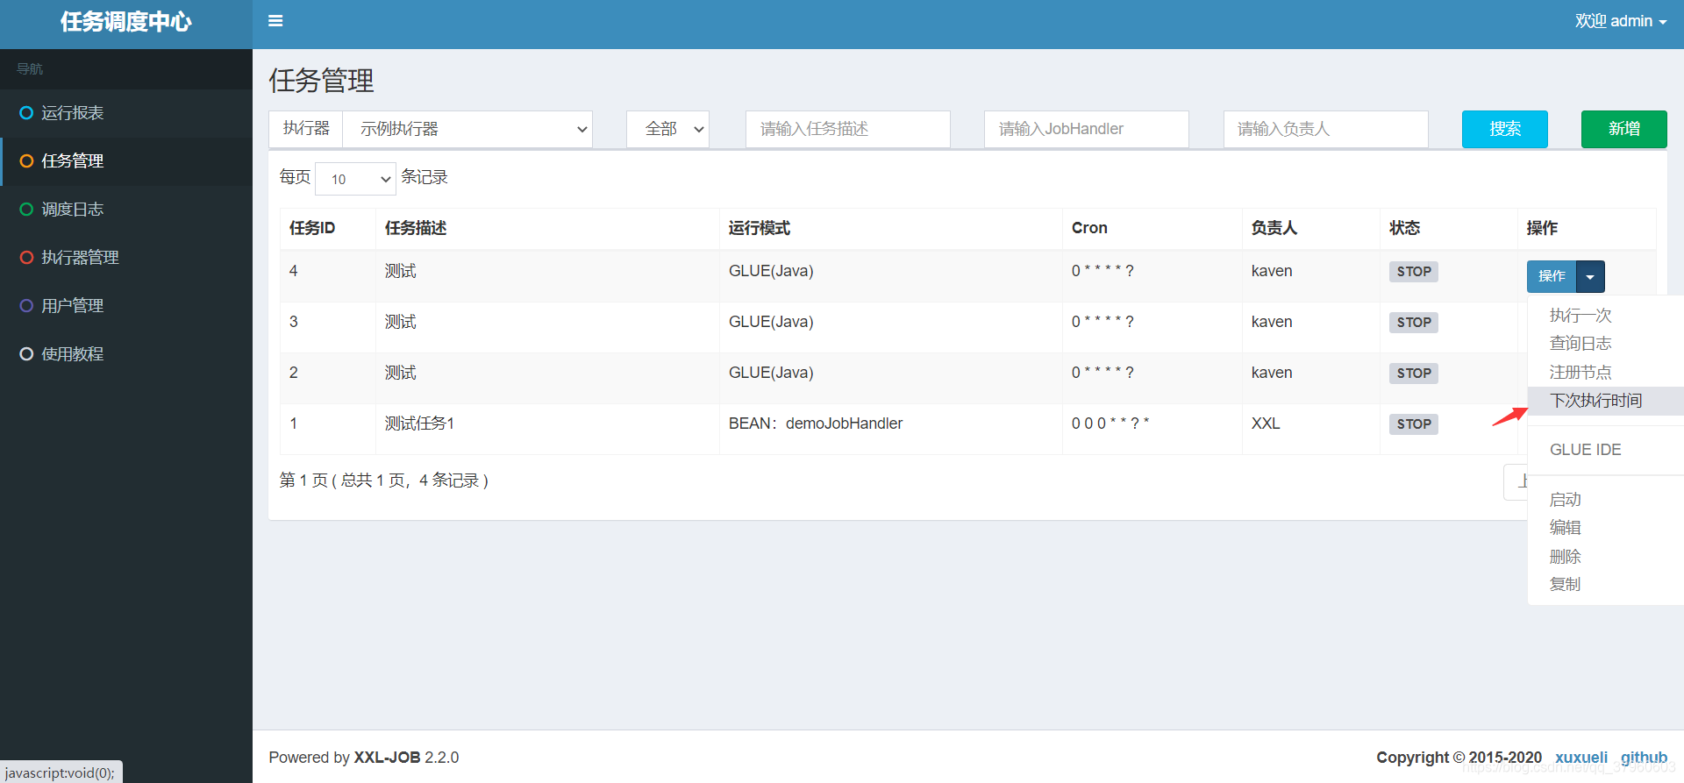Image resolution: width=1684 pixels, height=783 pixels.
Task: Click the 用户管理 circle icon
Action: pyautogui.click(x=26, y=306)
